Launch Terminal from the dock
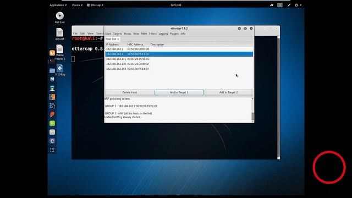Screen dimensions: 352x198 coord(52,62)
